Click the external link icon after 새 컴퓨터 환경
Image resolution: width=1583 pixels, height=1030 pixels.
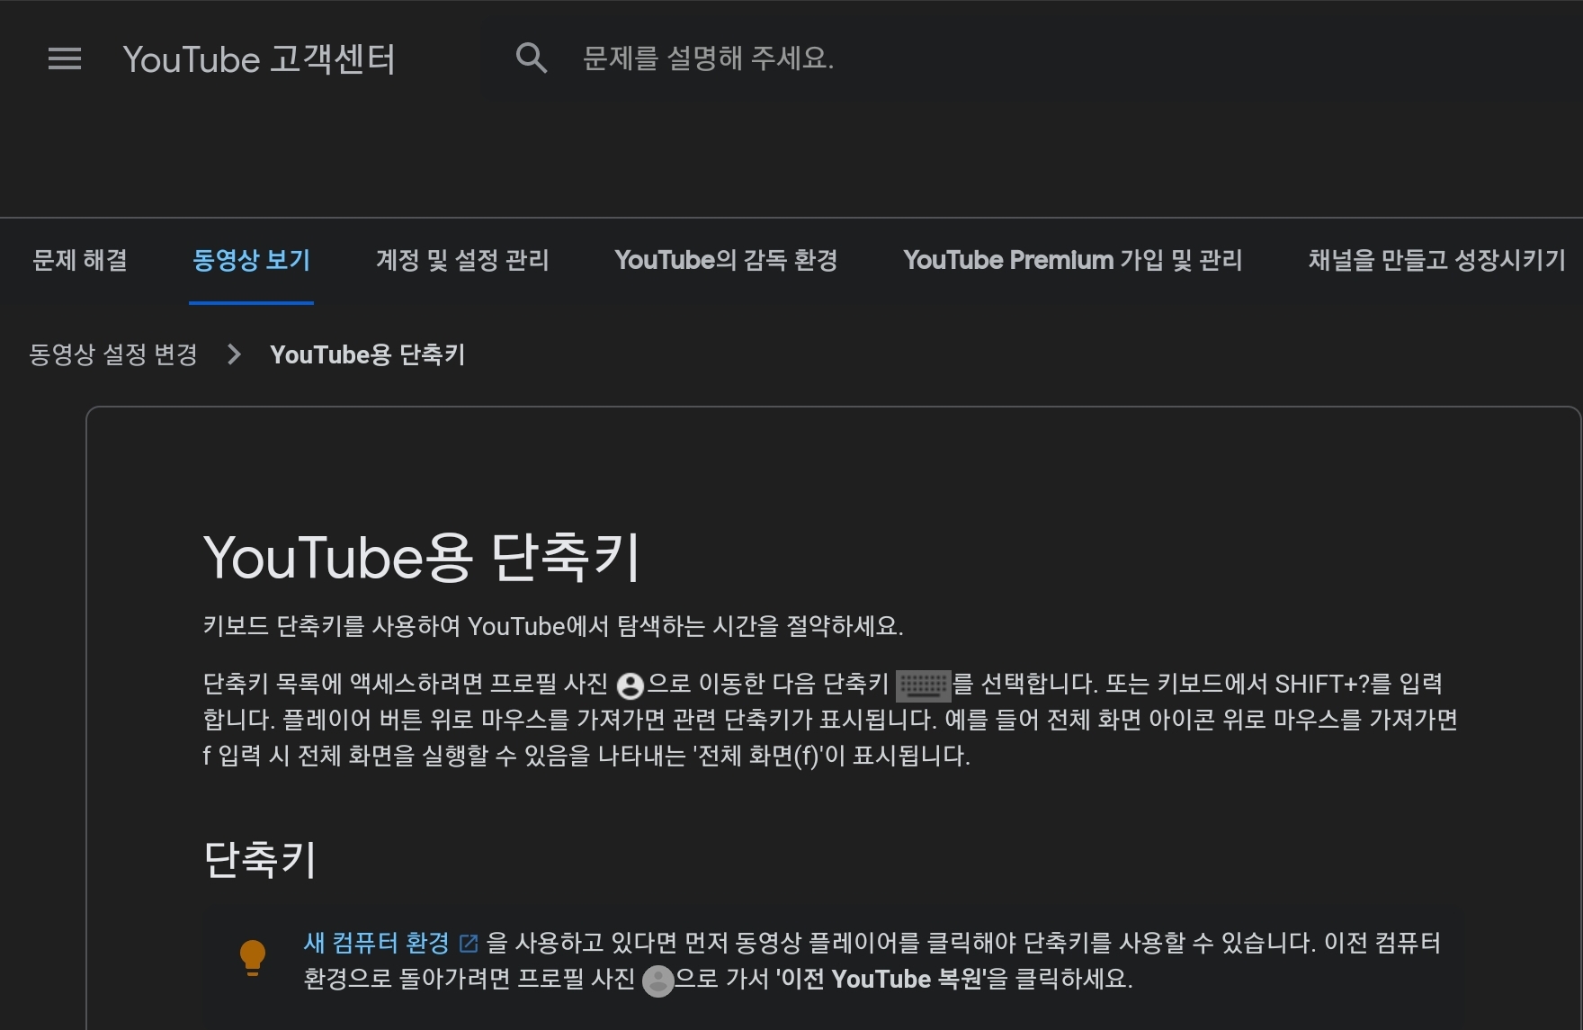(469, 944)
